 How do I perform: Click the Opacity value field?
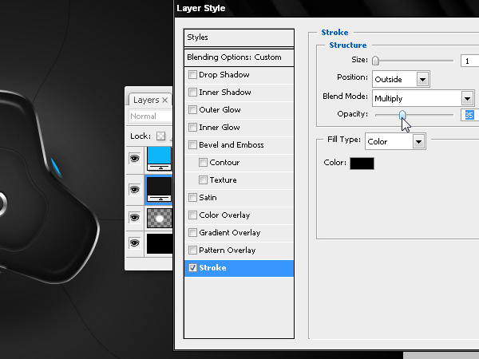(x=470, y=115)
